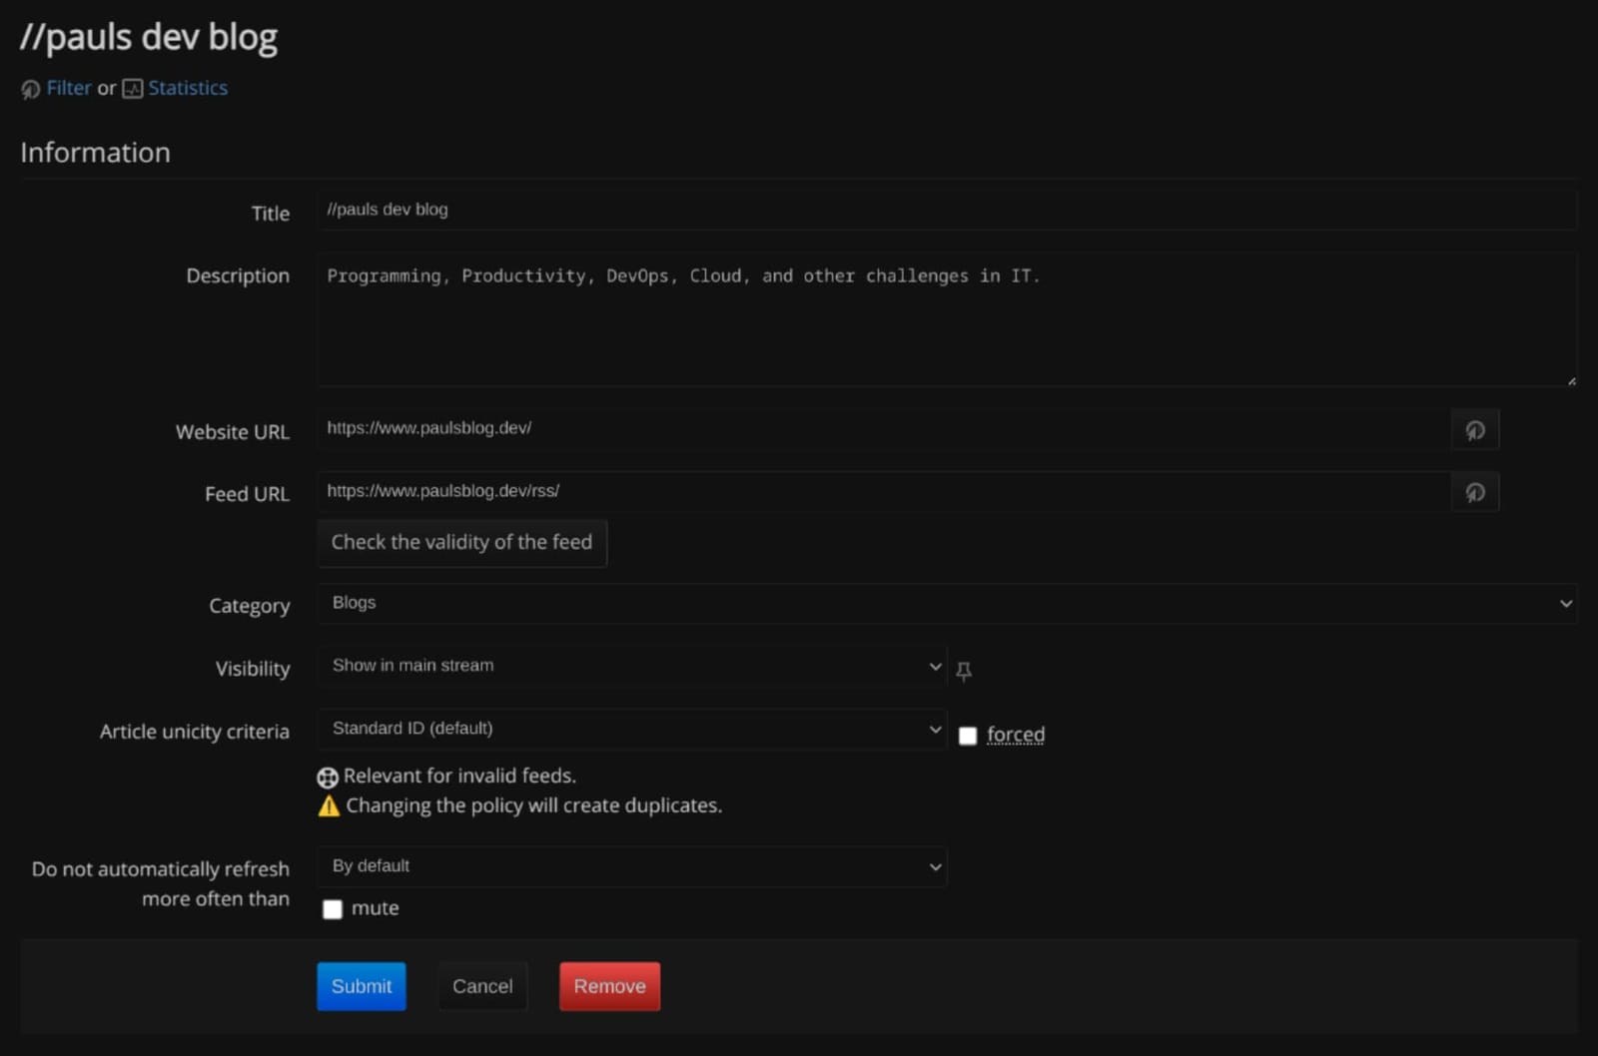Screen dimensions: 1598x1056
Task: Cancel the feed edits
Action: click(482, 986)
